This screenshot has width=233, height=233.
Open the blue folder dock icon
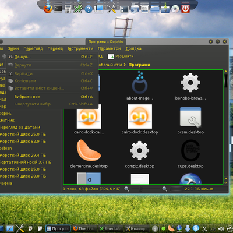(x=155, y=9)
